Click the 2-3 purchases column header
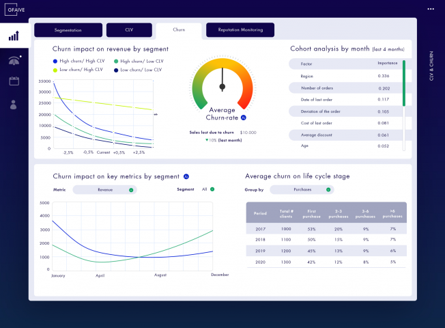Viewport: 445px width, 328px height. click(x=339, y=214)
